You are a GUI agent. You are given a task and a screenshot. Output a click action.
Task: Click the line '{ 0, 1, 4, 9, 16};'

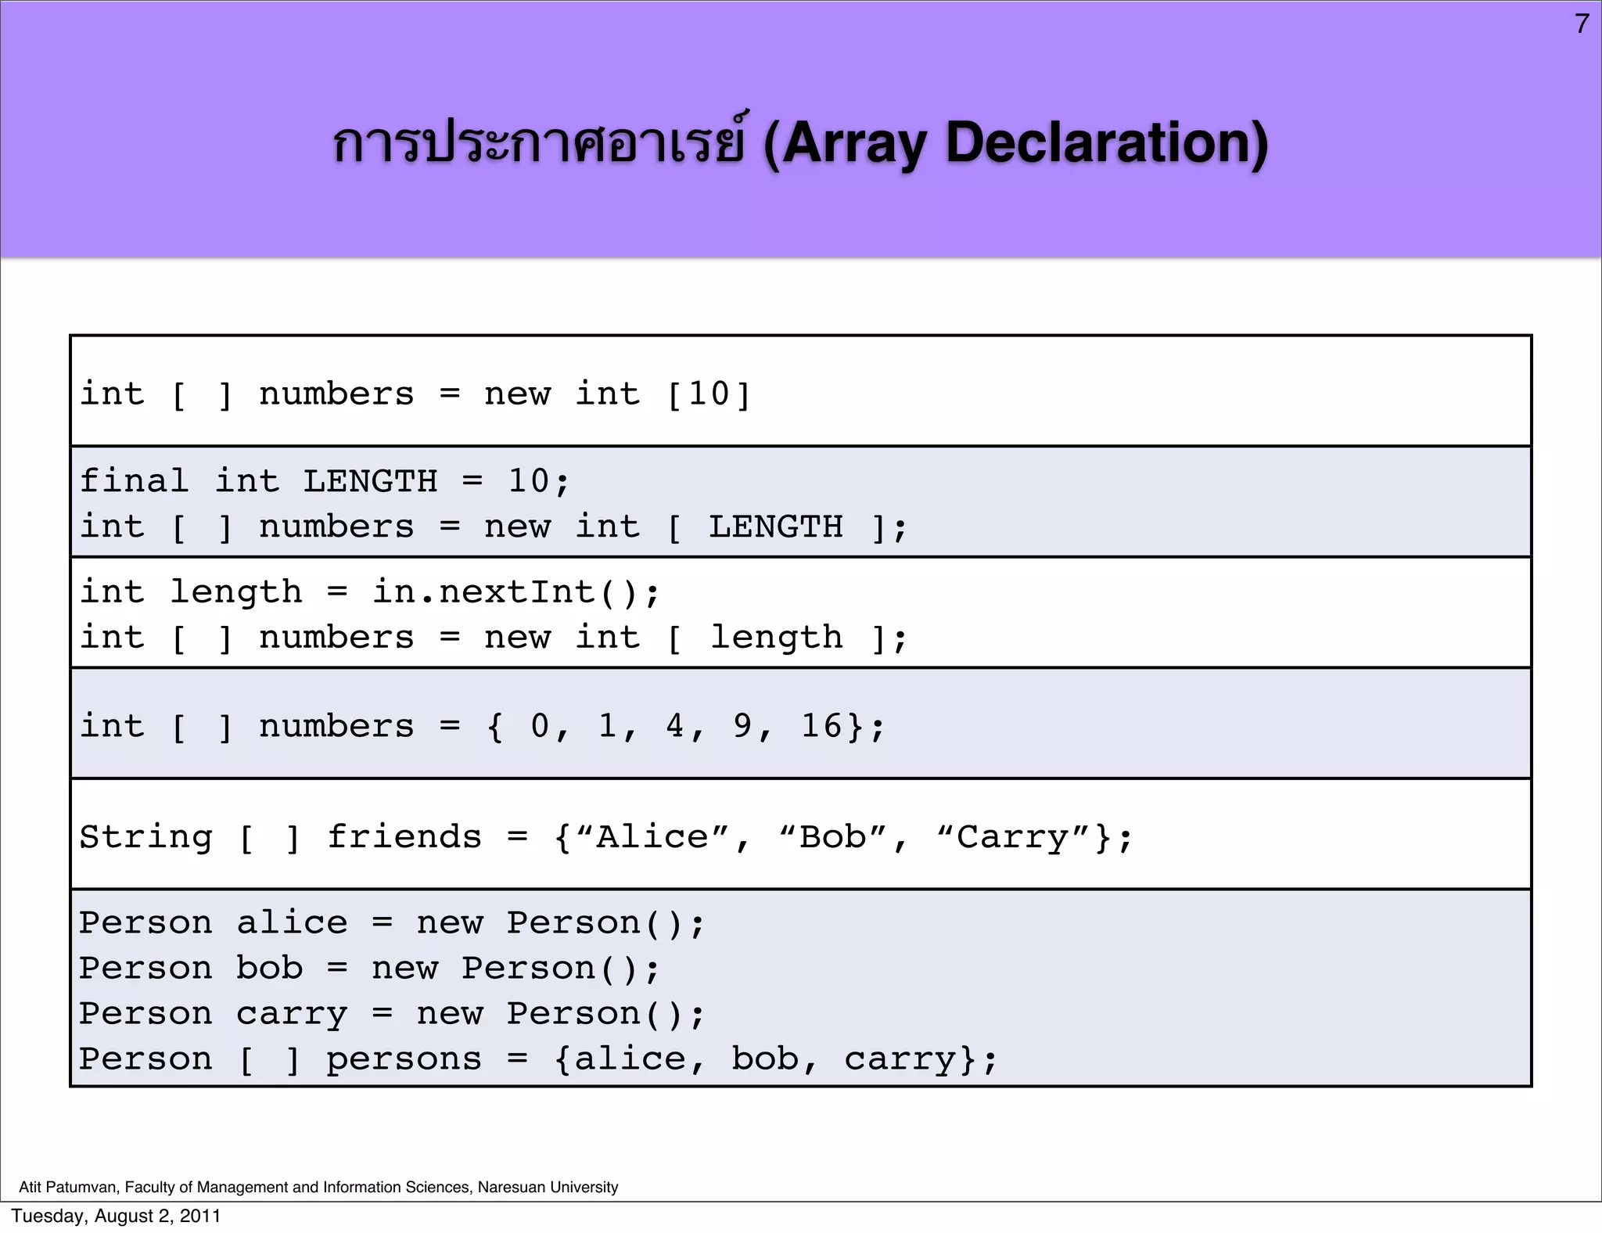click(685, 726)
